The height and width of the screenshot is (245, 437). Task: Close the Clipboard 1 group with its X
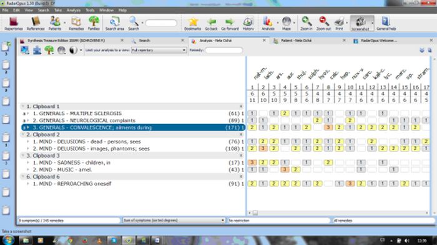(x=241, y=107)
